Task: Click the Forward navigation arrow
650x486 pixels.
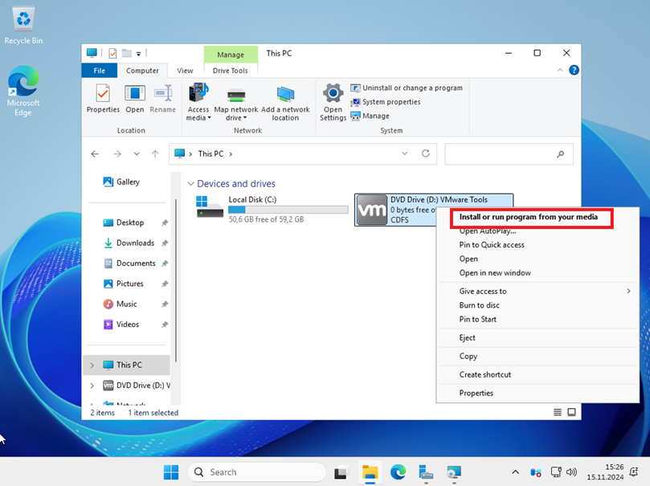Action: pyautogui.click(x=117, y=154)
